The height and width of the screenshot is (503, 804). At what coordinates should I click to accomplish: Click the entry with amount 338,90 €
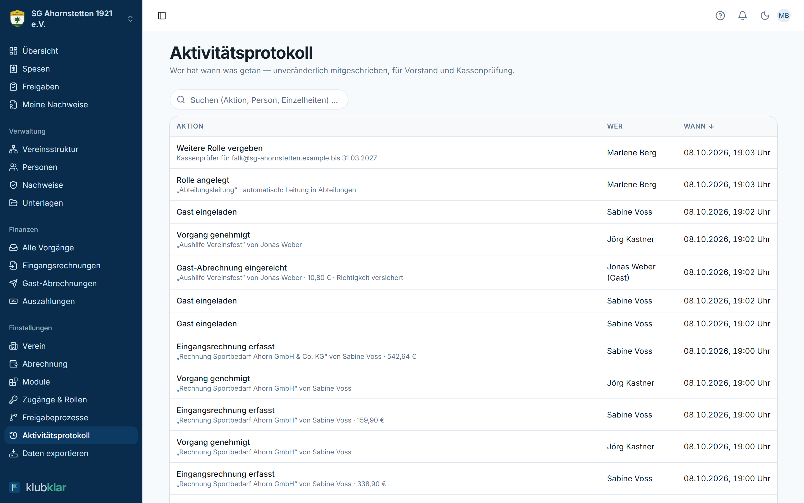473,479
